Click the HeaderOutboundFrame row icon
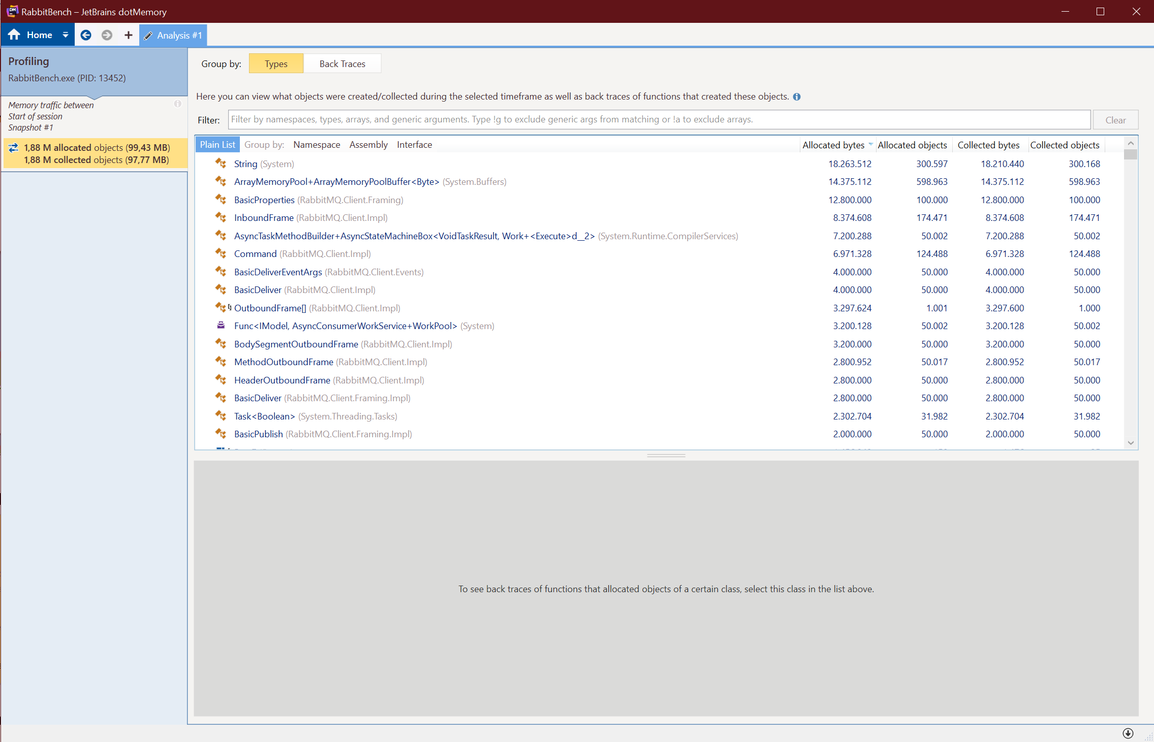This screenshot has height=742, width=1154. [x=221, y=380]
